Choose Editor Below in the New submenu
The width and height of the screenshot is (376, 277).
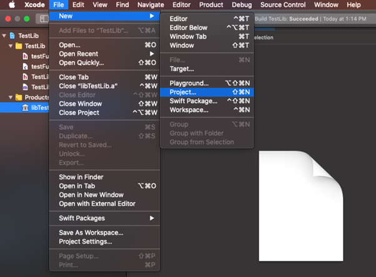click(x=207, y=27)
